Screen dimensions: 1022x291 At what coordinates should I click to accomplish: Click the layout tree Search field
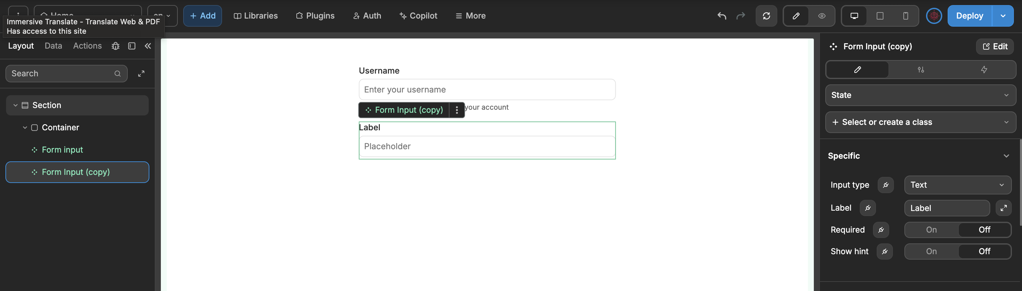click(x=67, y=74)
